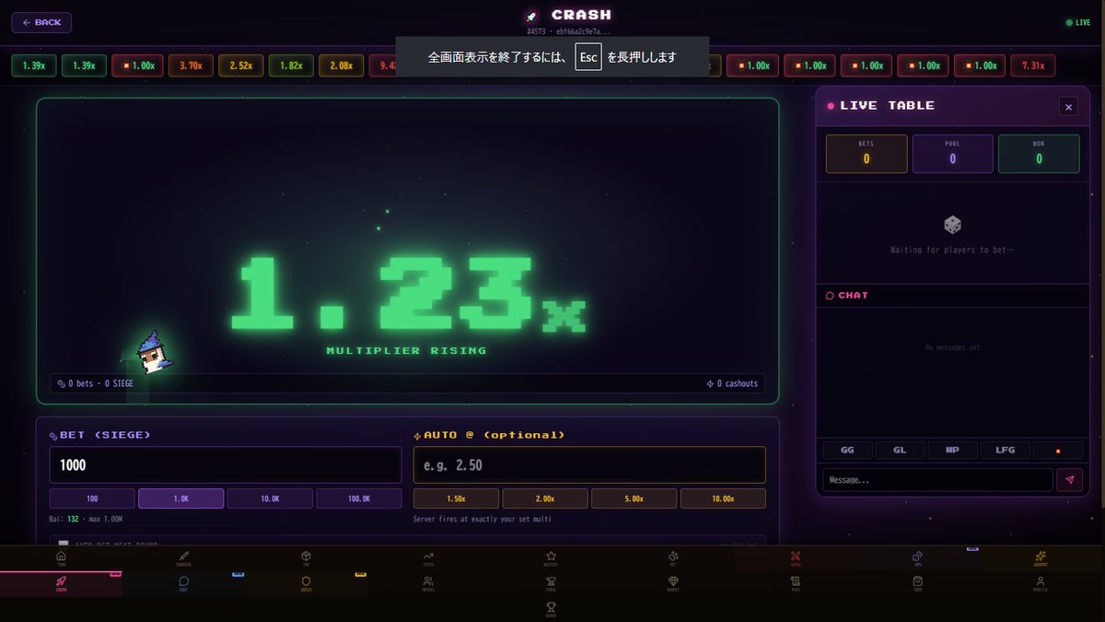Image resolution: width=1105 pixels, height=622 pixels.
Task: Click the 1.23x multiplier display
Action: [407, 295]
